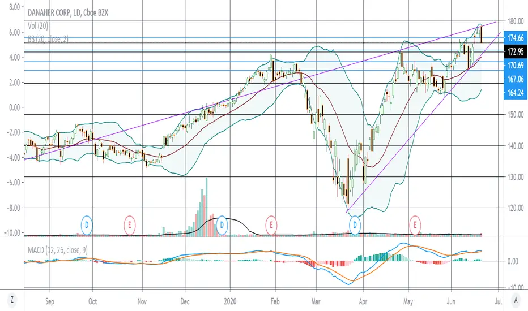Click the Oct label on time axis

pyautogui.click(x=92, y=301)
